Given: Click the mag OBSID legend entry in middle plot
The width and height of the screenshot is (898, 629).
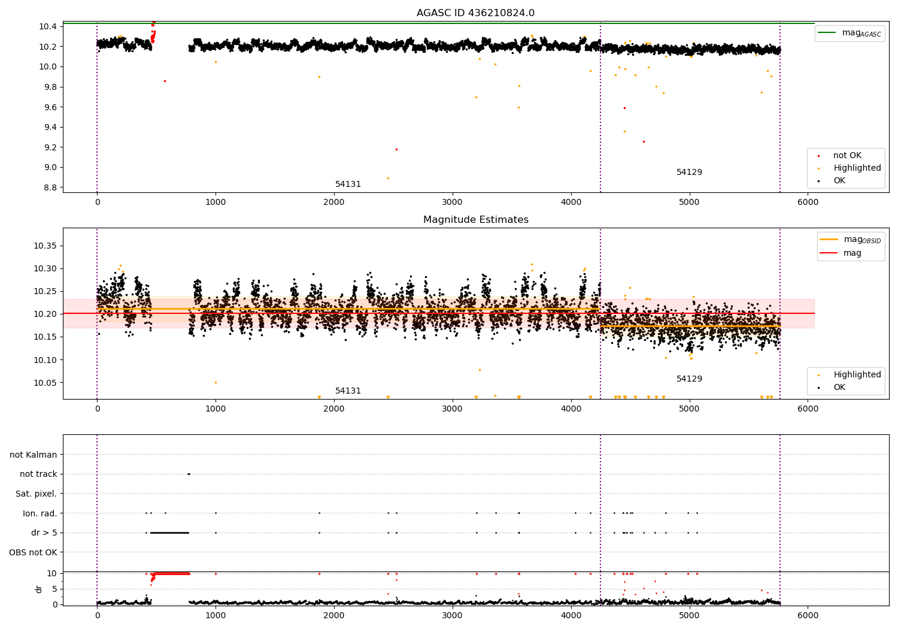Looking at the screenshot, I should point(850,240).
